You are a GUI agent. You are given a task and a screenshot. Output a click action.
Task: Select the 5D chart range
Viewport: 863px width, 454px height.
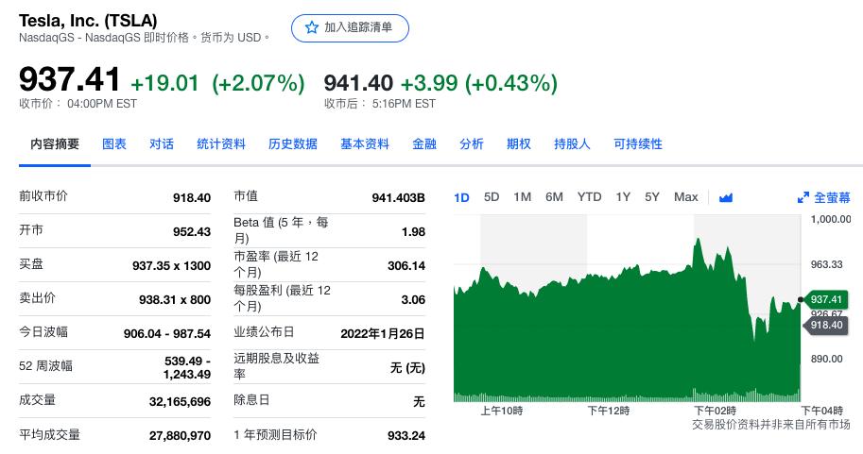pyautogui.click(x=492, y=197)
